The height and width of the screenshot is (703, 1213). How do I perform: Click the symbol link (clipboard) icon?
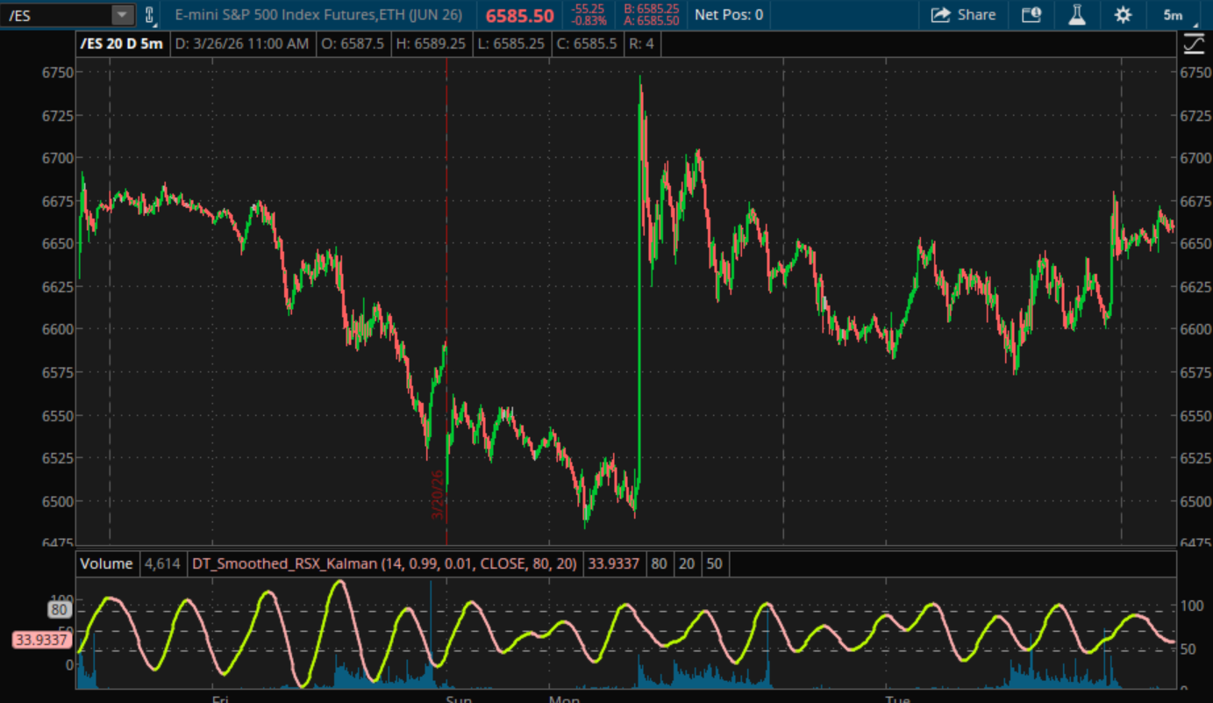pos(149,15)
